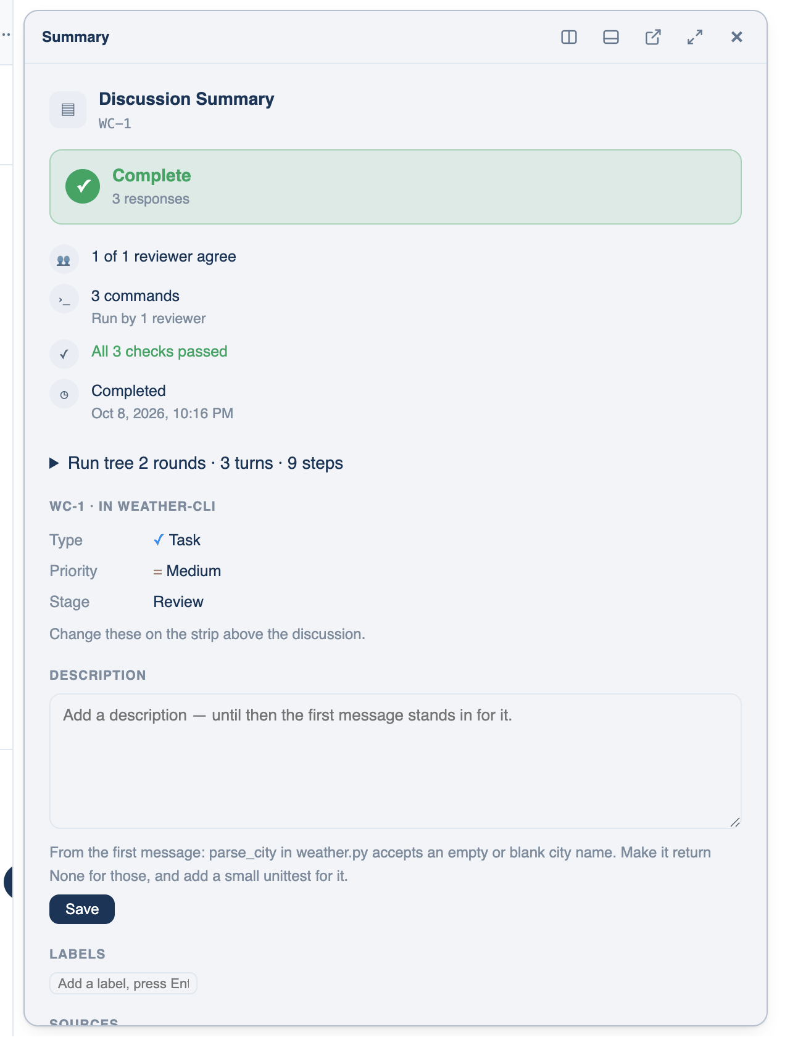Click the Task type value

[177, 540]
